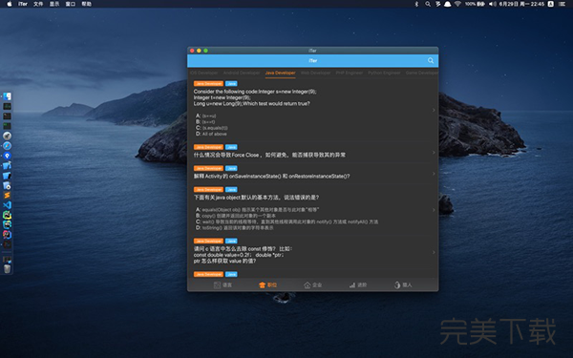Open the 企业 house icon tab
This screenshot has width=573, height=358.
307,284
